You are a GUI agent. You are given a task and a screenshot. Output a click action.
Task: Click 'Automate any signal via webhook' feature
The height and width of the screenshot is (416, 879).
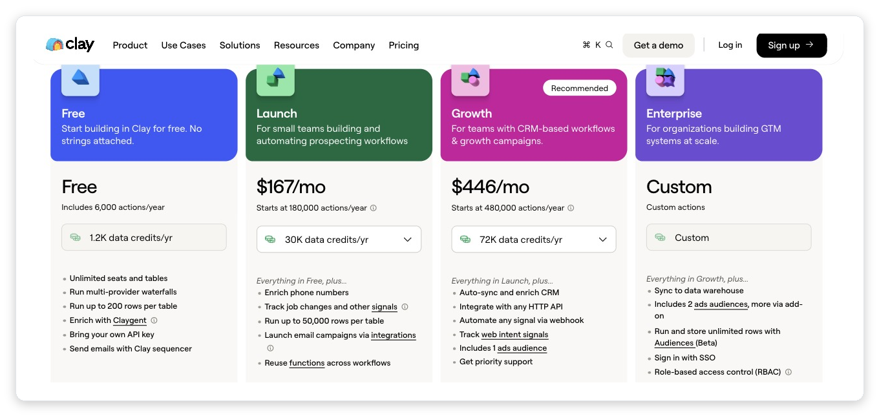[x=522, y=320]
